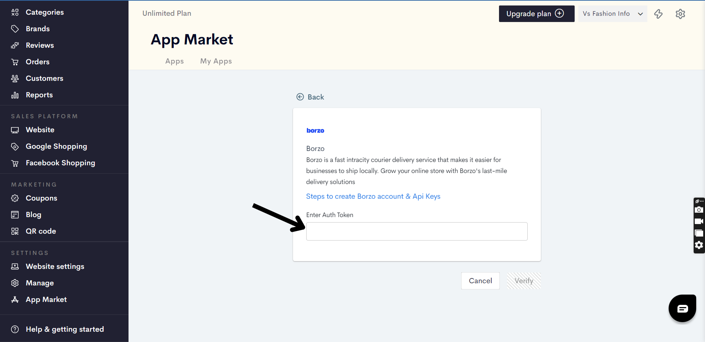The width and height of the screenshot is (705, 342).
Task: Click the stacked windows icon on side widget
Action: (x=699, y=233)
